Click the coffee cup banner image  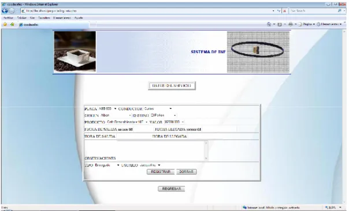(x=75, y=51)
